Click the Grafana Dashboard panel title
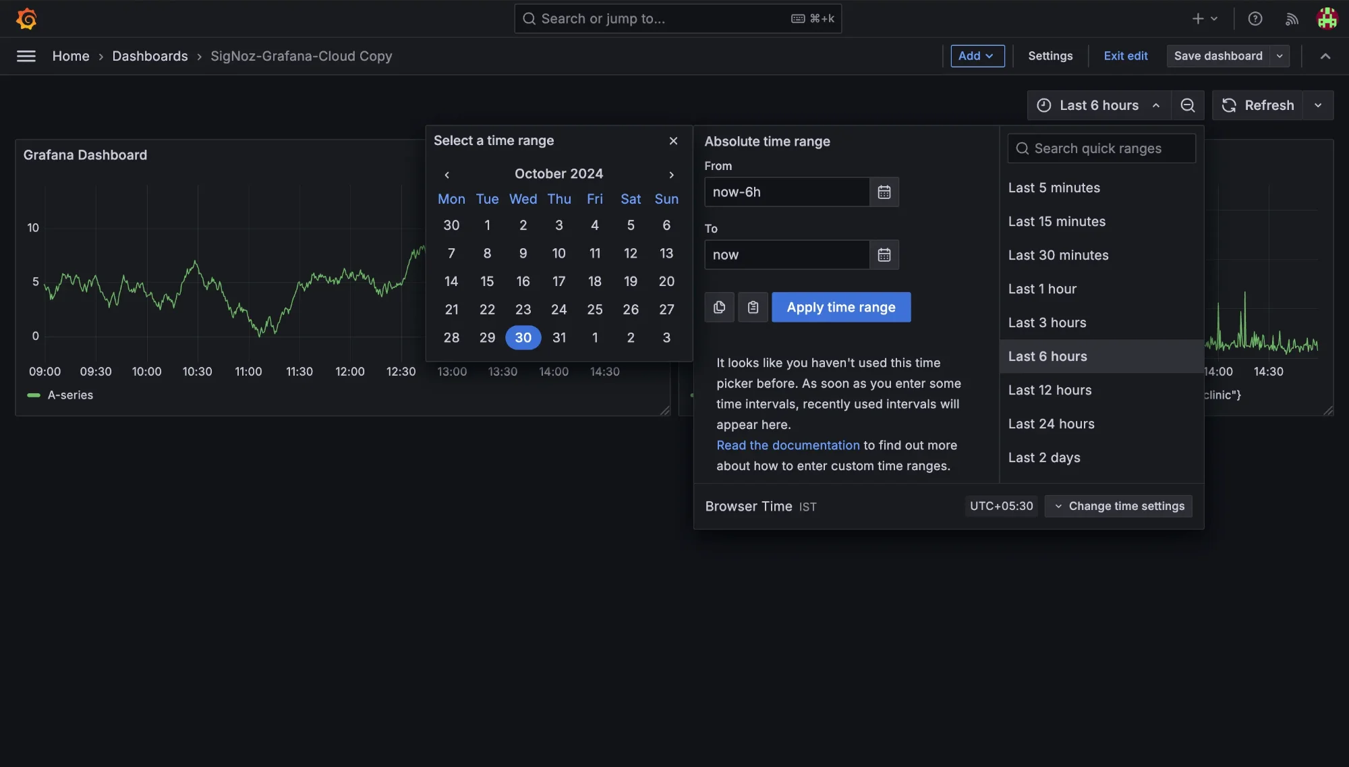The height and width of the screenshot is (767, 1349). [85, 155]
